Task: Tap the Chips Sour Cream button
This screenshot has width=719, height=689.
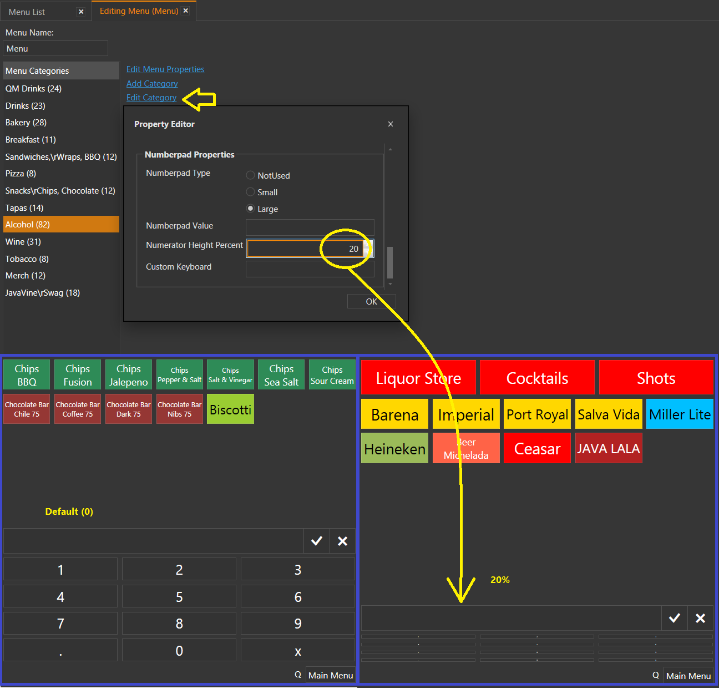Action: click(332, 375)
